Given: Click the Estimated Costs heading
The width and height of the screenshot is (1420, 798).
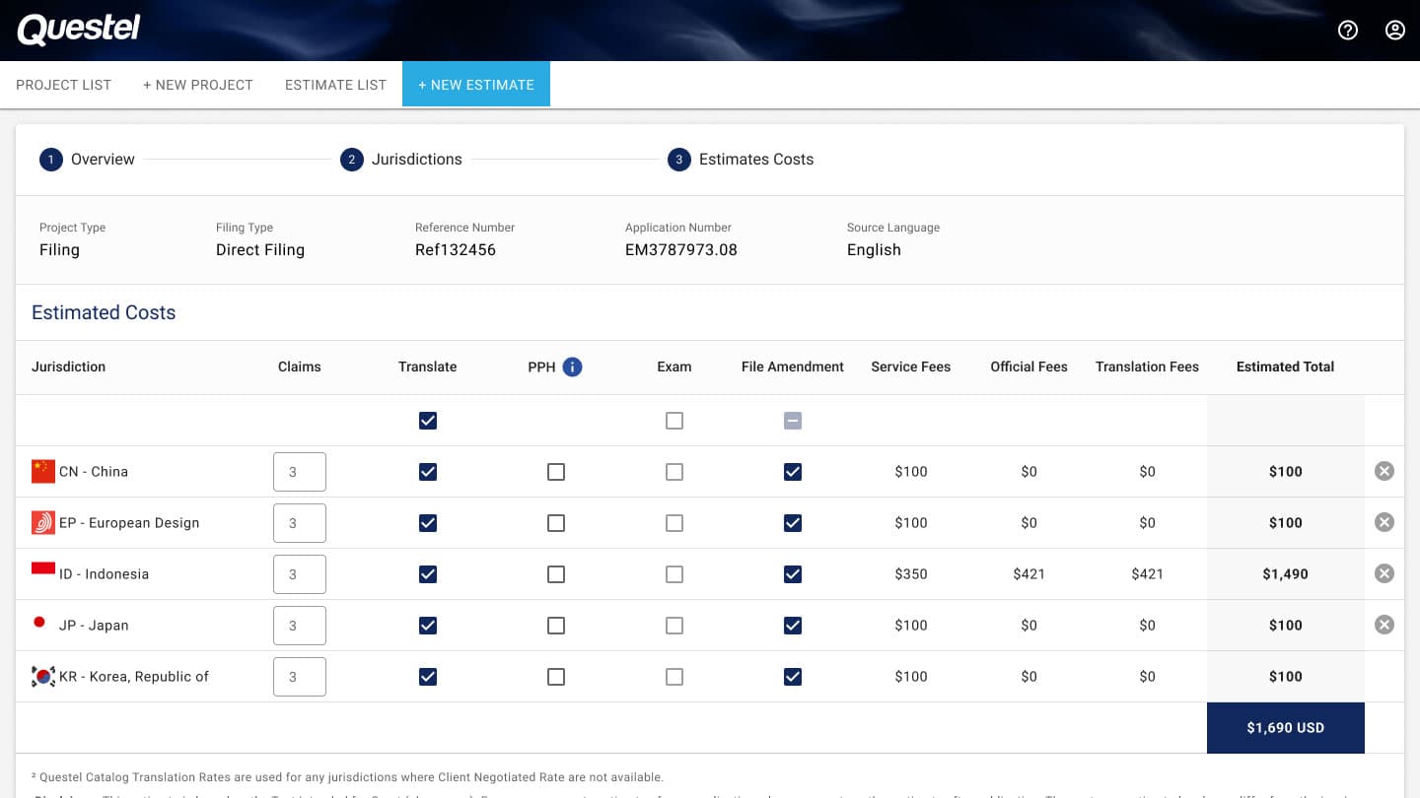Looking at the screenshot, I should click(x=104, y=313).
